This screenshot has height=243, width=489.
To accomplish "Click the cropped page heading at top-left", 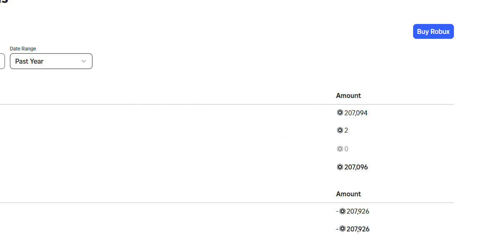I will click(x=4, y=2).
